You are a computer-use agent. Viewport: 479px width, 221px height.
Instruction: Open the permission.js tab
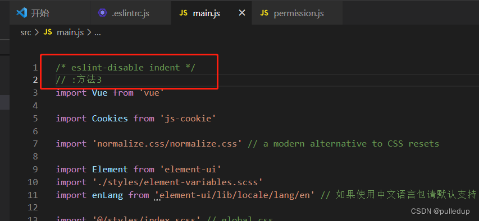pyautogui.click(x=297, y=13)
